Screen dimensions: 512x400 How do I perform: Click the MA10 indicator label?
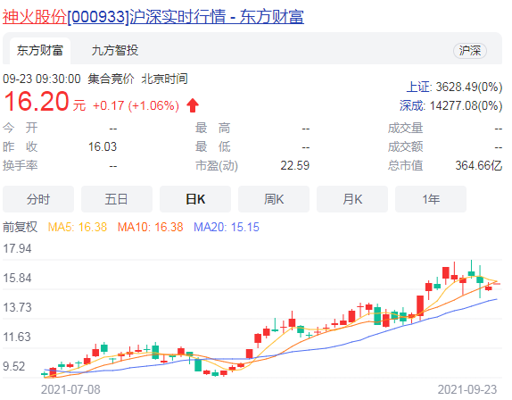click(x=150, y=227)
